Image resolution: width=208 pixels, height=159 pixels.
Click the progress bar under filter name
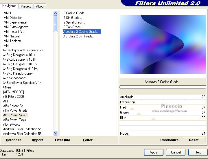pos(163,87)
